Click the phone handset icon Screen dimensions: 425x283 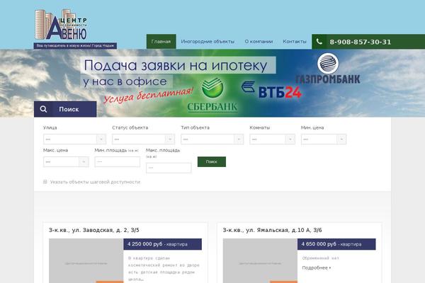click(319, 42)
